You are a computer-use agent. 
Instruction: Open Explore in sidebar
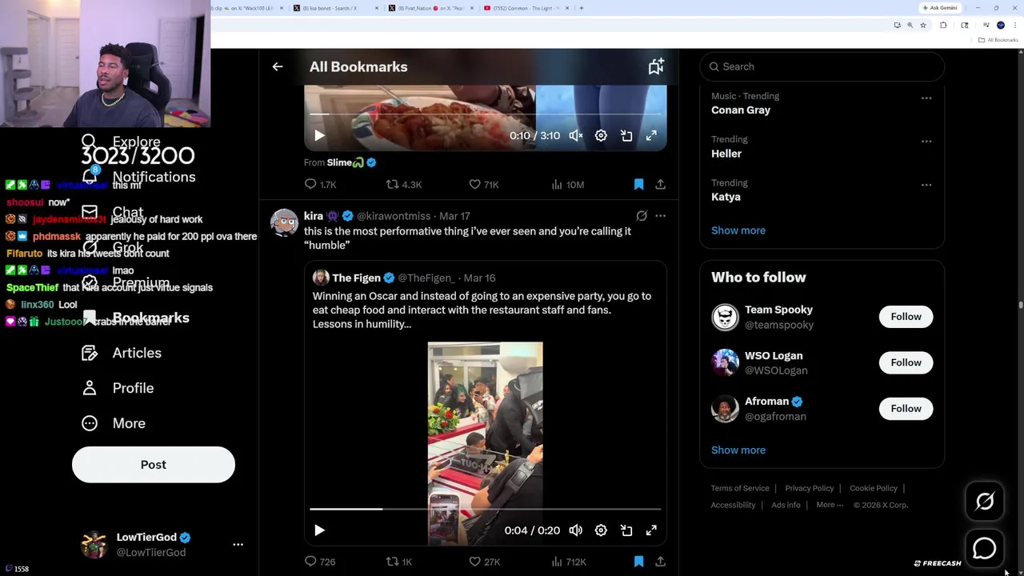click(x=121, y=142)
